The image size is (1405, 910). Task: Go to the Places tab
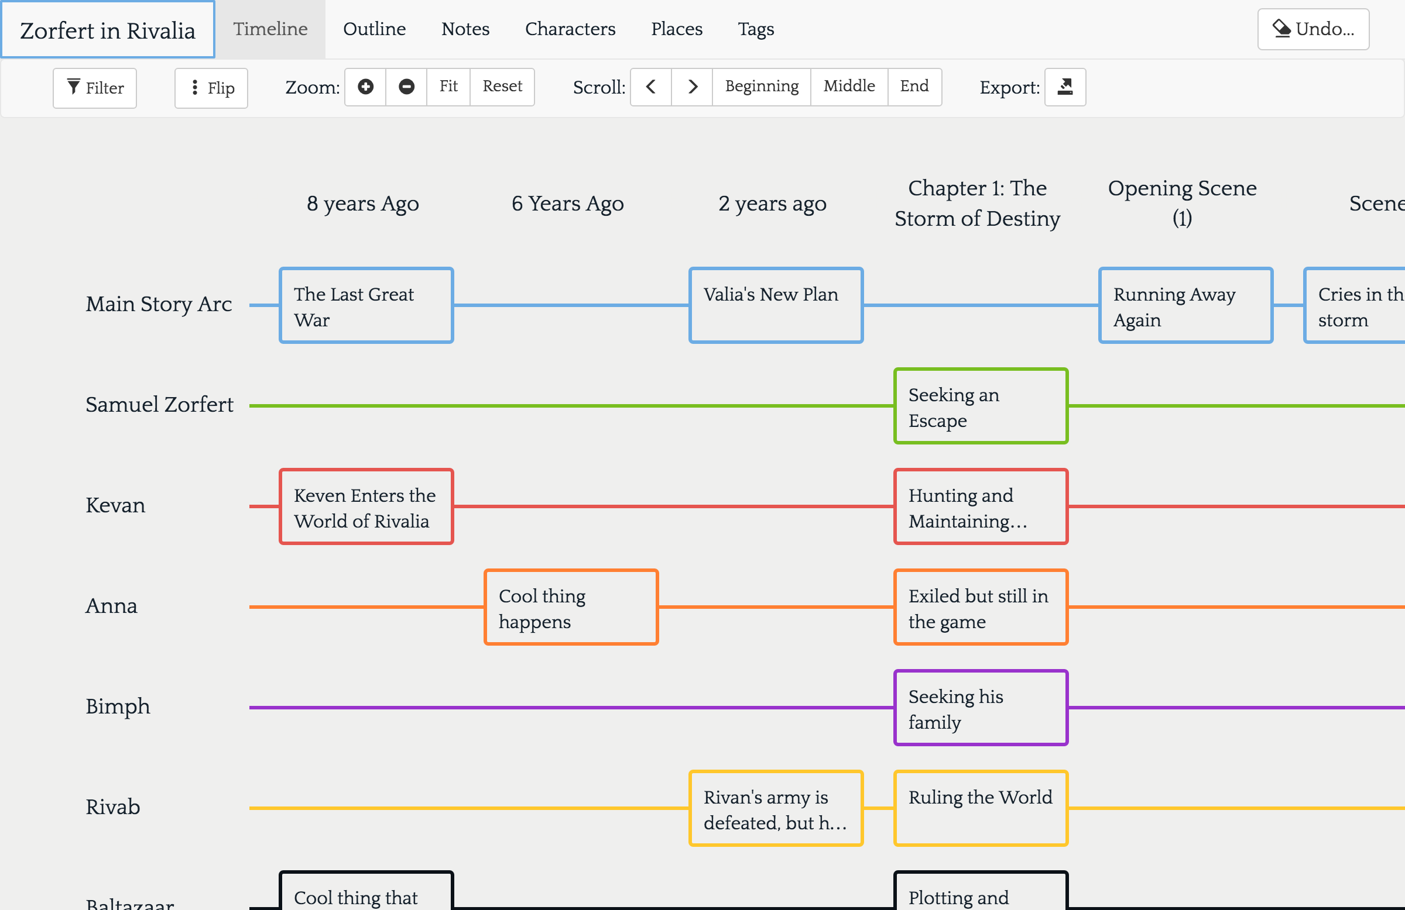pos(677,29)
